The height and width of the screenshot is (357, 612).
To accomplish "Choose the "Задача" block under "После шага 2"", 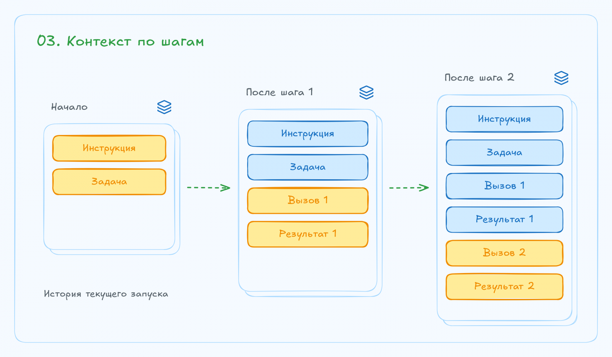I will [505, 153].
